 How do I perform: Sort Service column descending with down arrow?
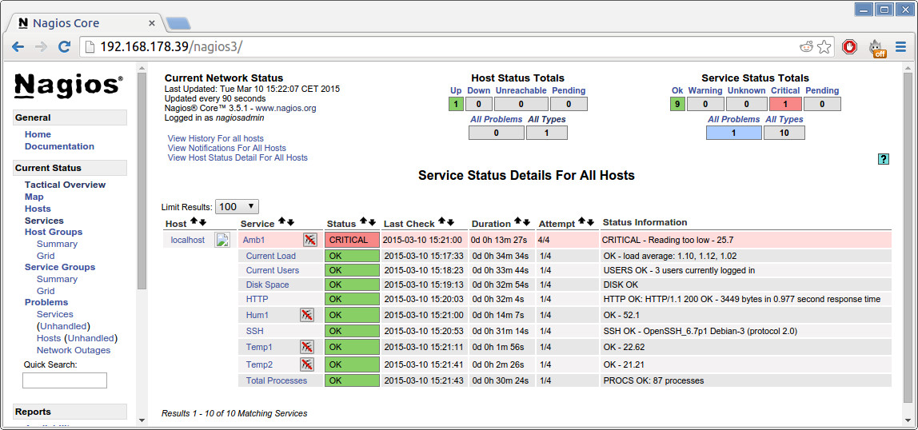click(x=290, y=222)
